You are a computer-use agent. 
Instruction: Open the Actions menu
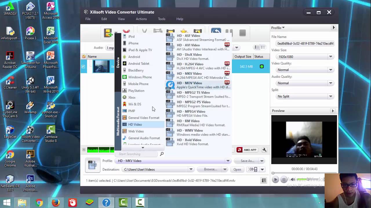(141, 19)
